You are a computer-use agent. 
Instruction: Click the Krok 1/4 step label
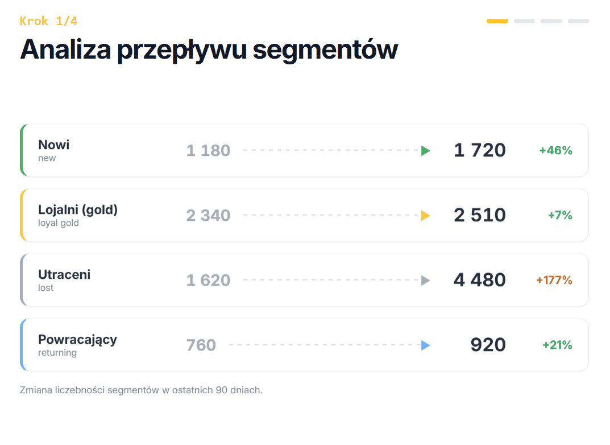tap(49, 21)
